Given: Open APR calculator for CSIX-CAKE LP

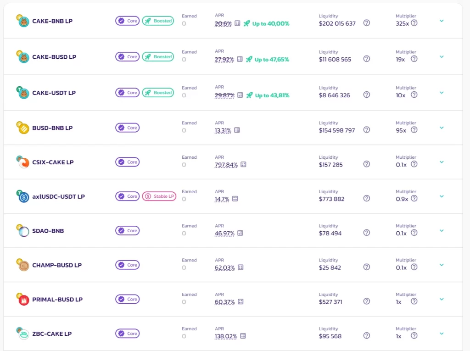Looking at the screenshot, I should tap(243, 165).
